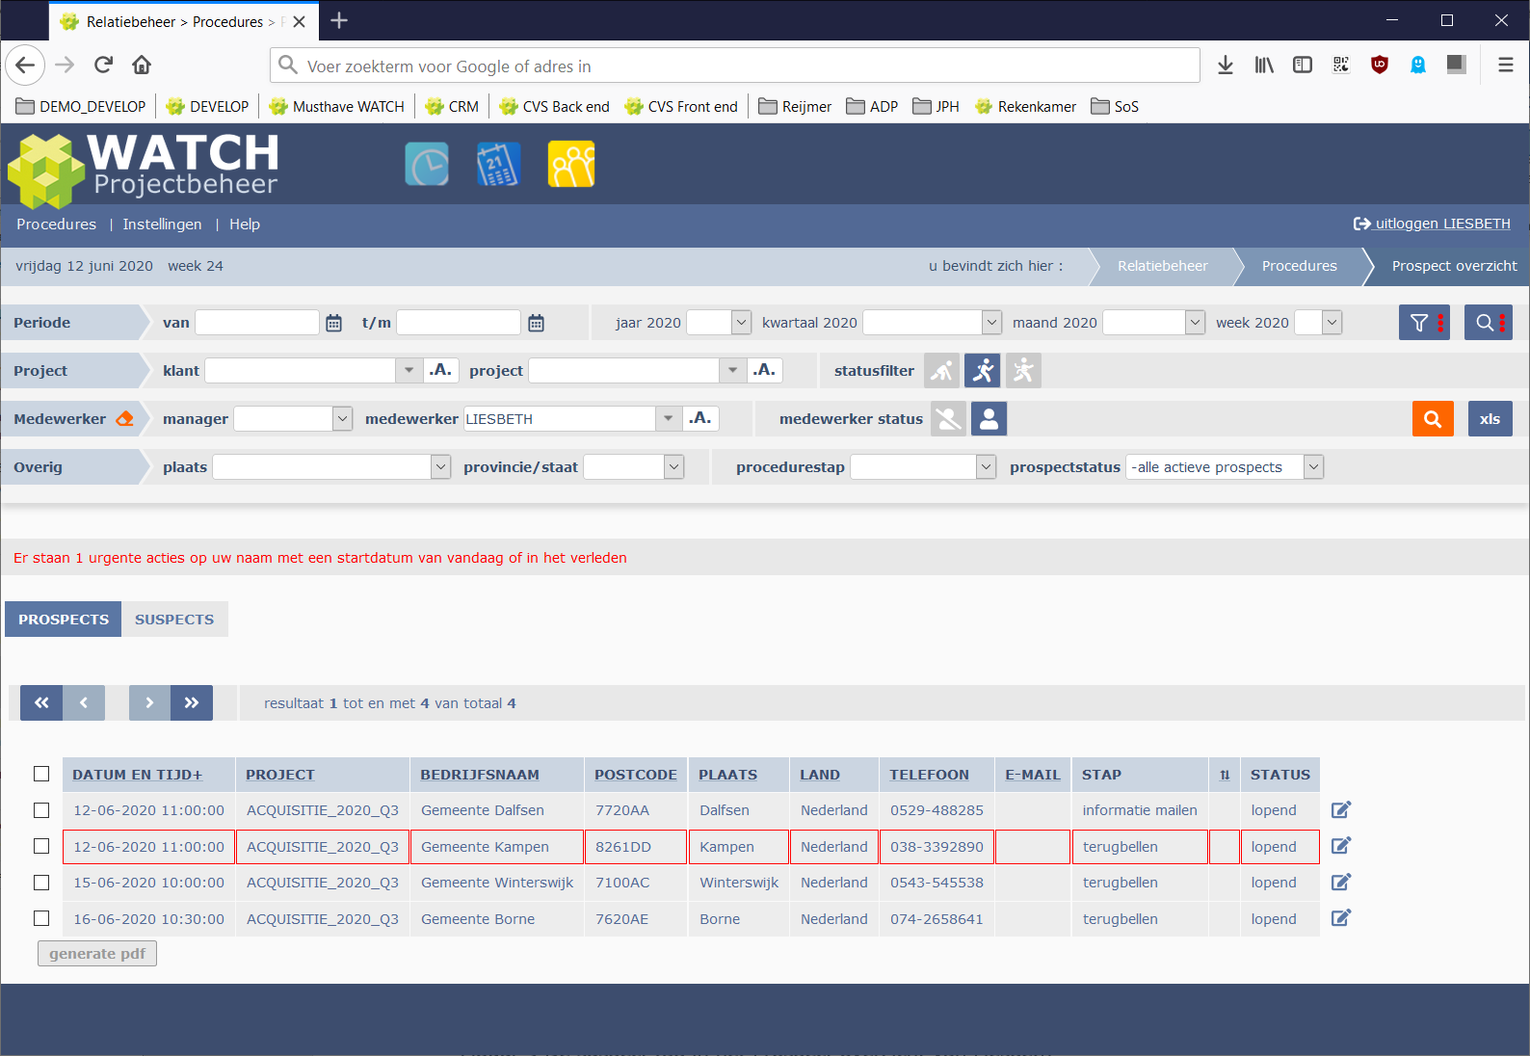Image resolution: width=1530 pixels, height=1056 pixels.
Task: Edit Gemeente Kampen prospect row
Action: [1341, 845]
